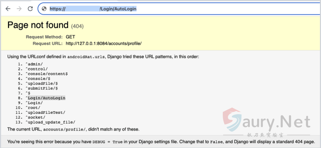Screen dimensions: 321x148
Task: Select the ^upload_update_file/ pattern
Action: pos(50,122)
